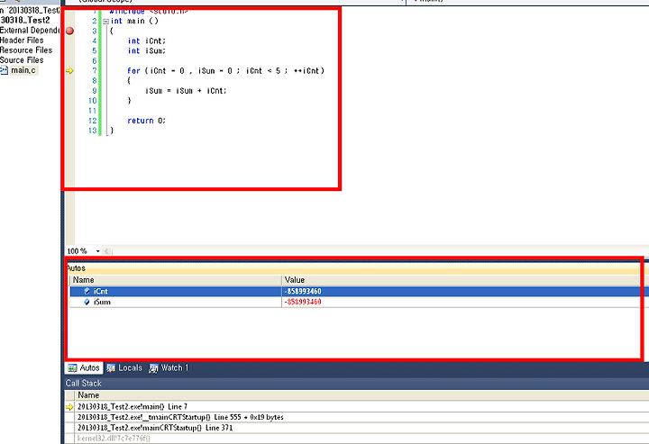Click the iSum = iSum + iCnt line
The height and width of the screenshot is (444, 649).
pos(186,91)
